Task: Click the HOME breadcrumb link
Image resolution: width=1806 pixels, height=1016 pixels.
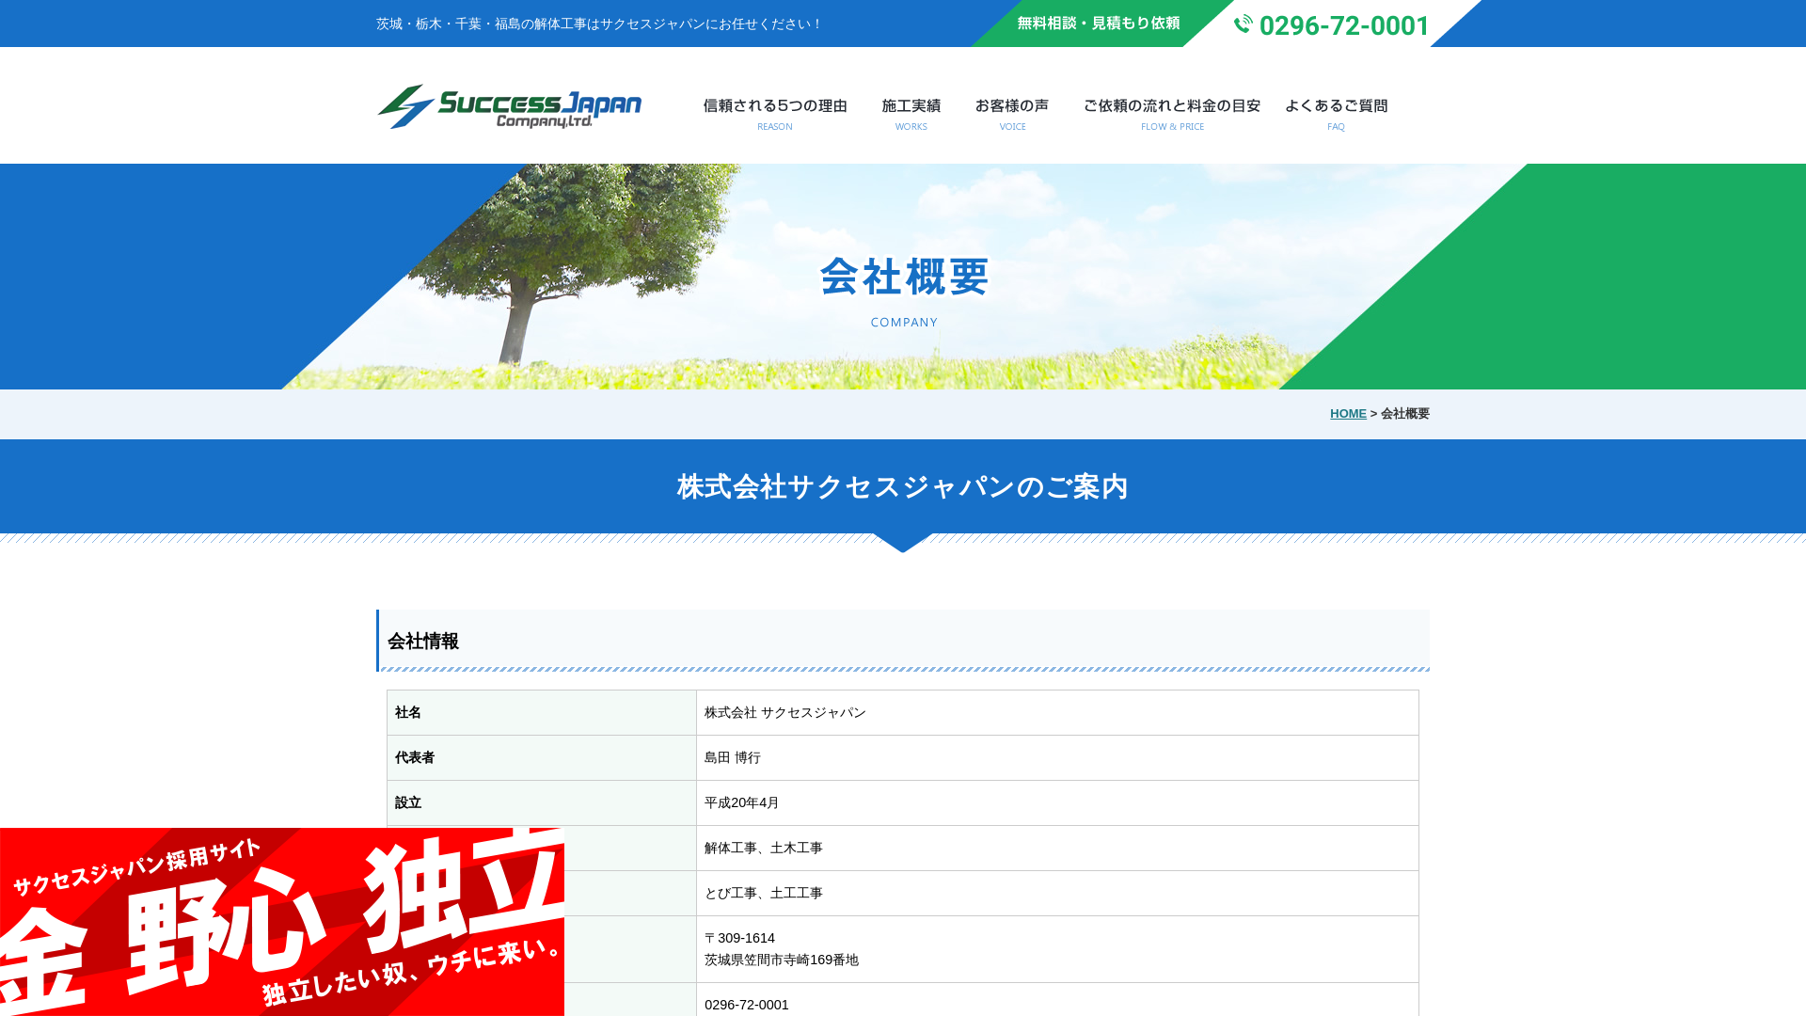Action: coord(1348,414)
